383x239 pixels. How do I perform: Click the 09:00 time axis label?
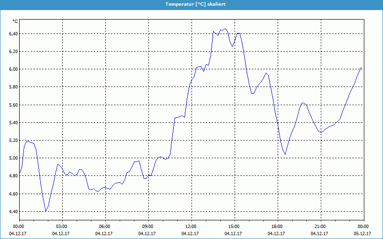coord(148,227)
